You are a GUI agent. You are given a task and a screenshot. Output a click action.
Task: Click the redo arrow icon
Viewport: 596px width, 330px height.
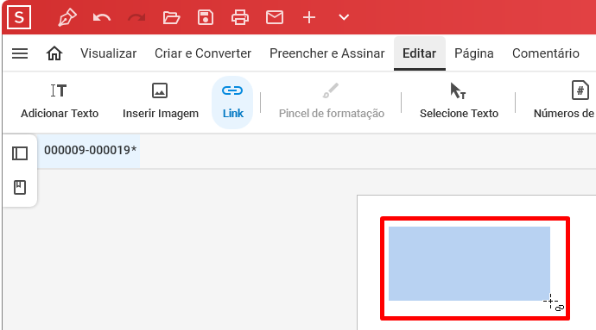tap(136, 17)
